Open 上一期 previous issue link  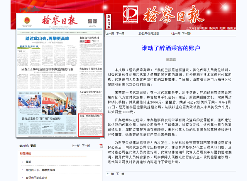tap(176, 34)
